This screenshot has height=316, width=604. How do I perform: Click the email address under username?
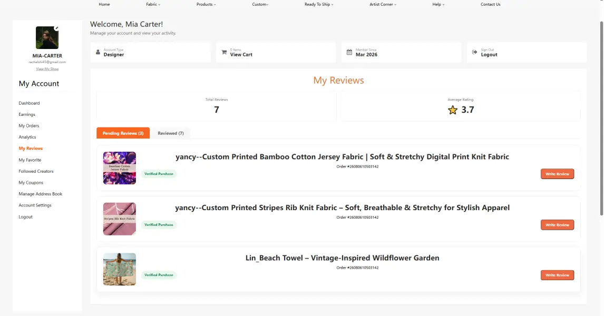click(47, 62)
